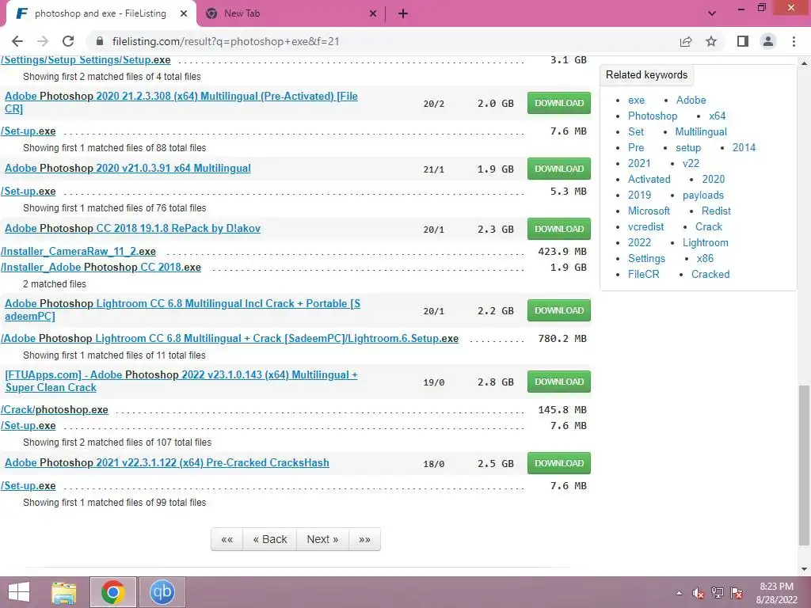Open Lightroom CC 6.8 Multilingual Incl Crack link
811x608 pixels.
click(x=183, y=310)
